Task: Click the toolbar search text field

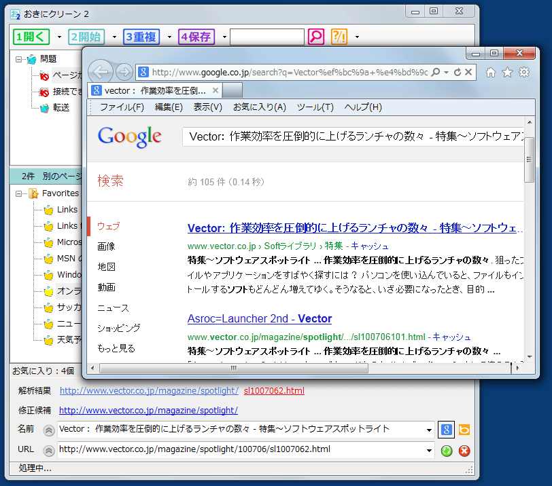Action: tap(267, 37)
